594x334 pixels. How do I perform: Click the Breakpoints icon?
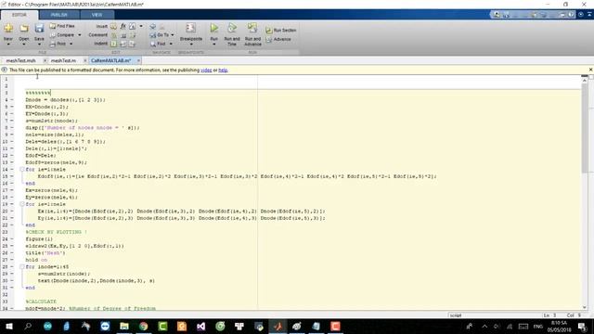(190, 28)
